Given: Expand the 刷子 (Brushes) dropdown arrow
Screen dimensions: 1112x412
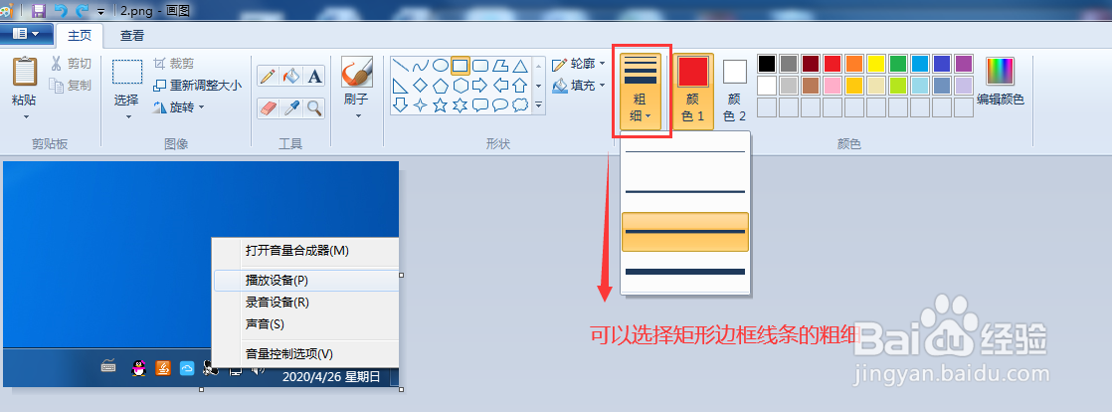Looking at the screenshot, I should coord(357,115).
